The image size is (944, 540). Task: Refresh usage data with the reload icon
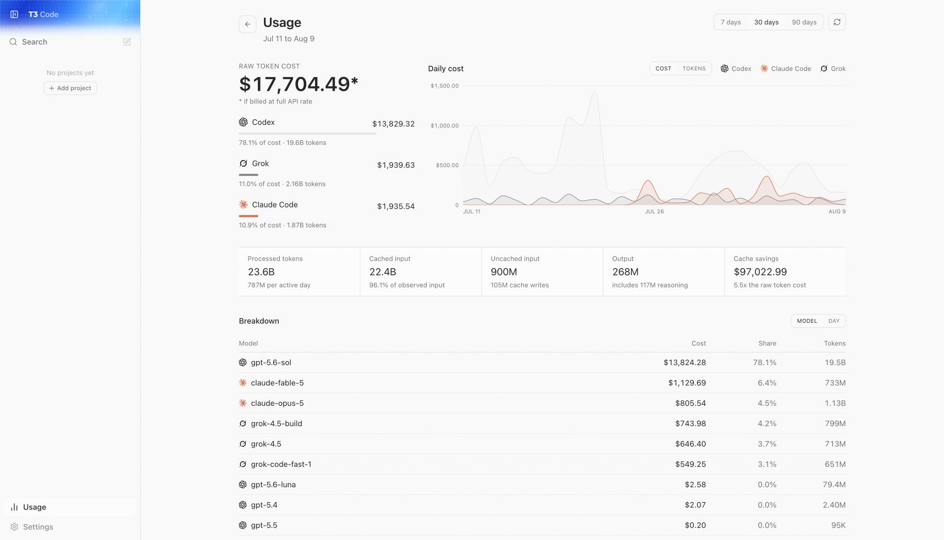click(837, 22)
